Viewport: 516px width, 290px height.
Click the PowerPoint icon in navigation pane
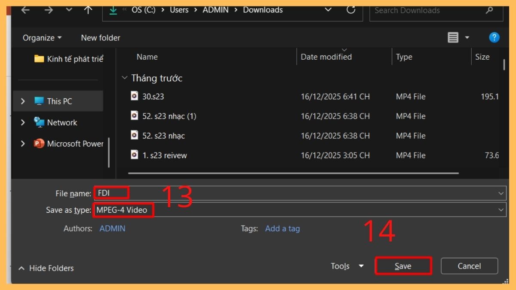[x=39, y=143]
